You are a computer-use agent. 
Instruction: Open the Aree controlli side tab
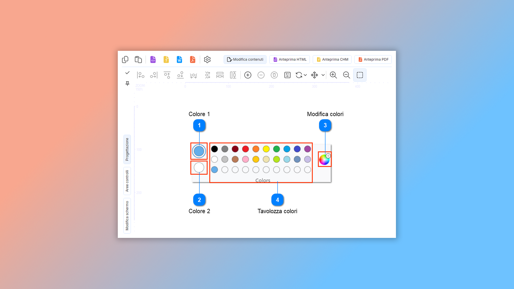click(x=127, y=181)
